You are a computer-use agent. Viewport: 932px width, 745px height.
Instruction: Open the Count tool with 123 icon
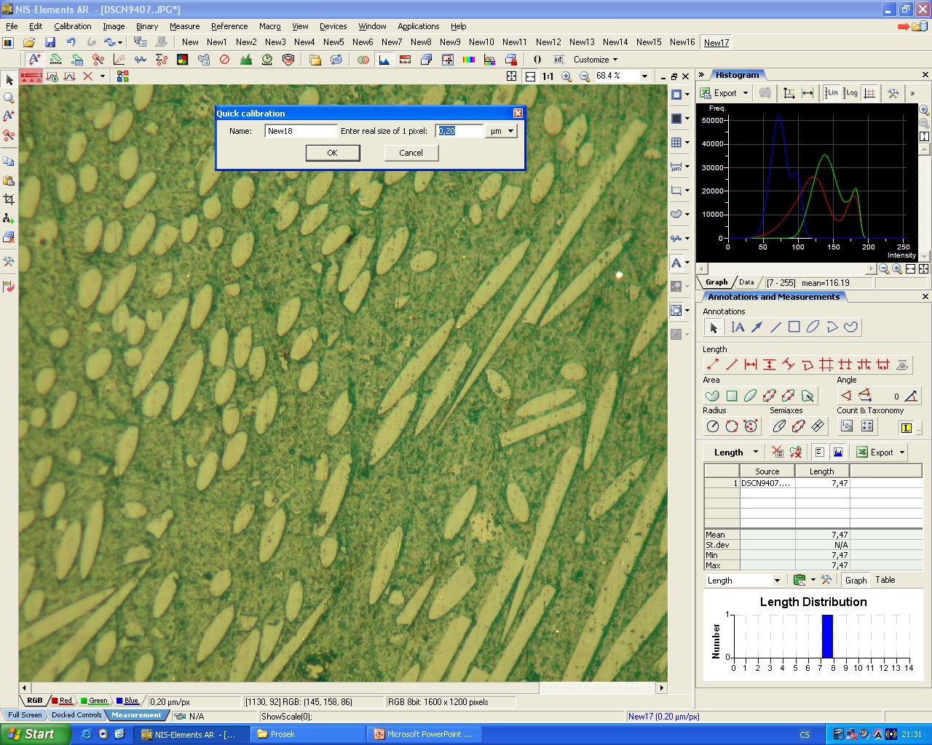click(x=847, y=426)
